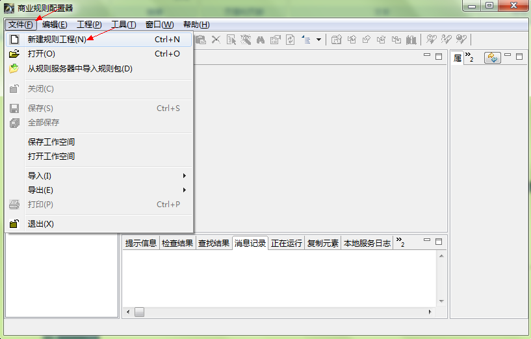Switch to the 本地服务日志 tab

click(367, 244)
